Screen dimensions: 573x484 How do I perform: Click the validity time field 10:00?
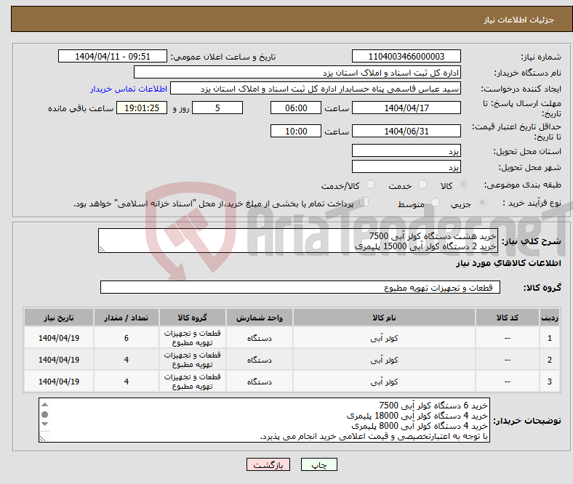pyautogui.click(x=296, y=131)
